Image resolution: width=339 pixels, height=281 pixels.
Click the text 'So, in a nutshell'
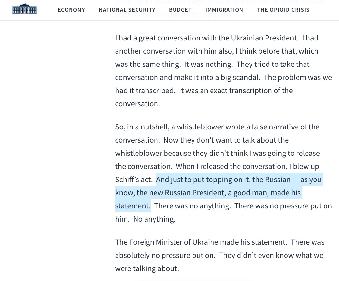click(x=142, y=127)
